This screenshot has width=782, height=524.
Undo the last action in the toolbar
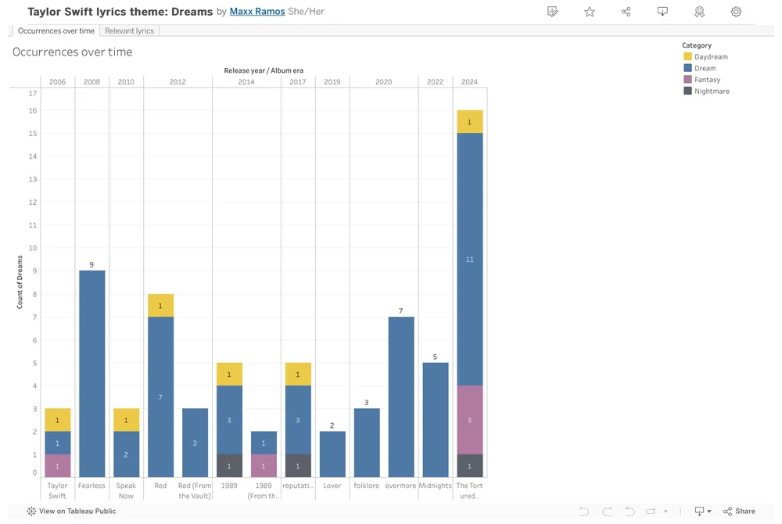click(x=583, y=511)
